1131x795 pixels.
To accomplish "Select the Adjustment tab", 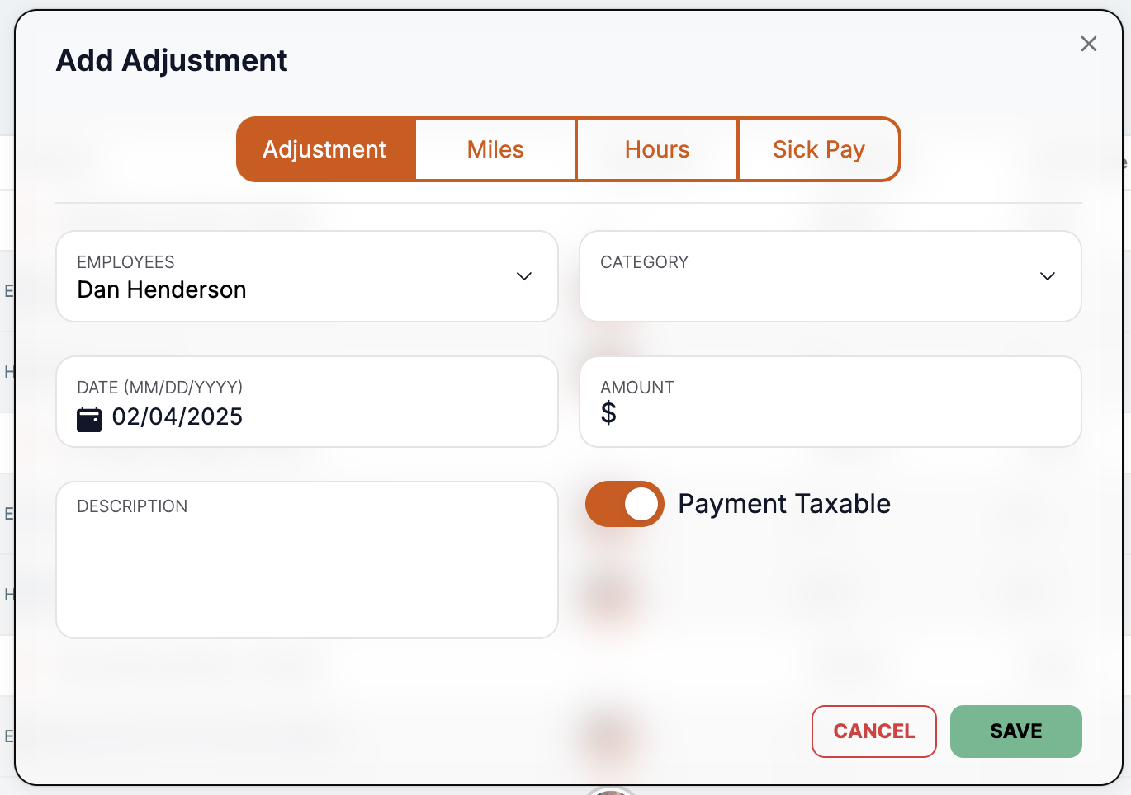I will click(x=324, y=149).
